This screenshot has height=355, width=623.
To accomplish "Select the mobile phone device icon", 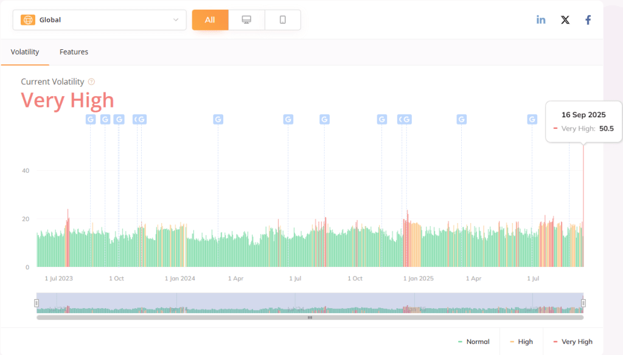I will point(283,19).
